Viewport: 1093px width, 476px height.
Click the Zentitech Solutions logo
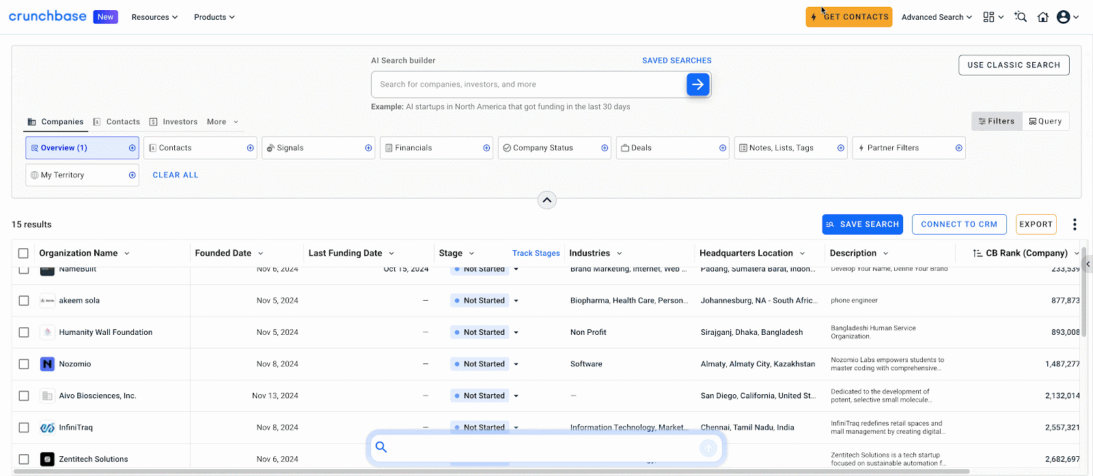pyautogui.click(x=47, y=459)
